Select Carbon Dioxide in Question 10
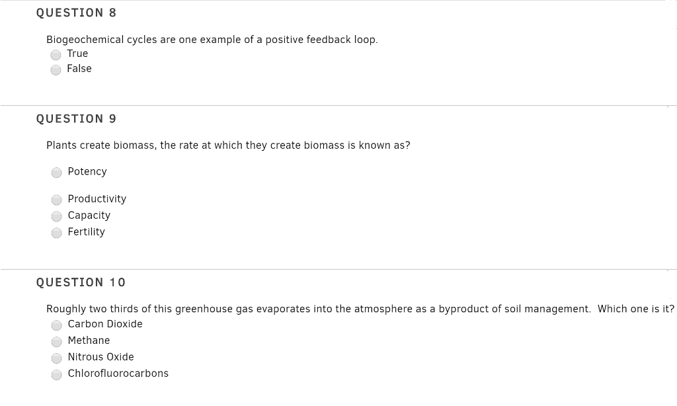 [57, 325]
